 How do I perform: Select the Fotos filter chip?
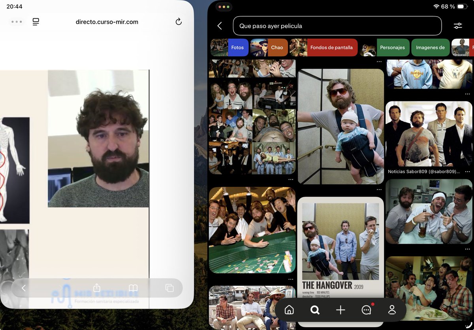pyautogui.click(x=229, y=47)
